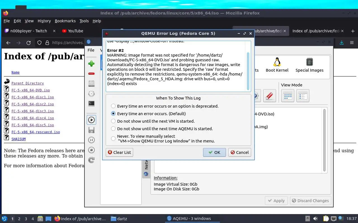358x223 pixels.
Task: Open Firefox Bookmarks menu
Action: (65, 21)
